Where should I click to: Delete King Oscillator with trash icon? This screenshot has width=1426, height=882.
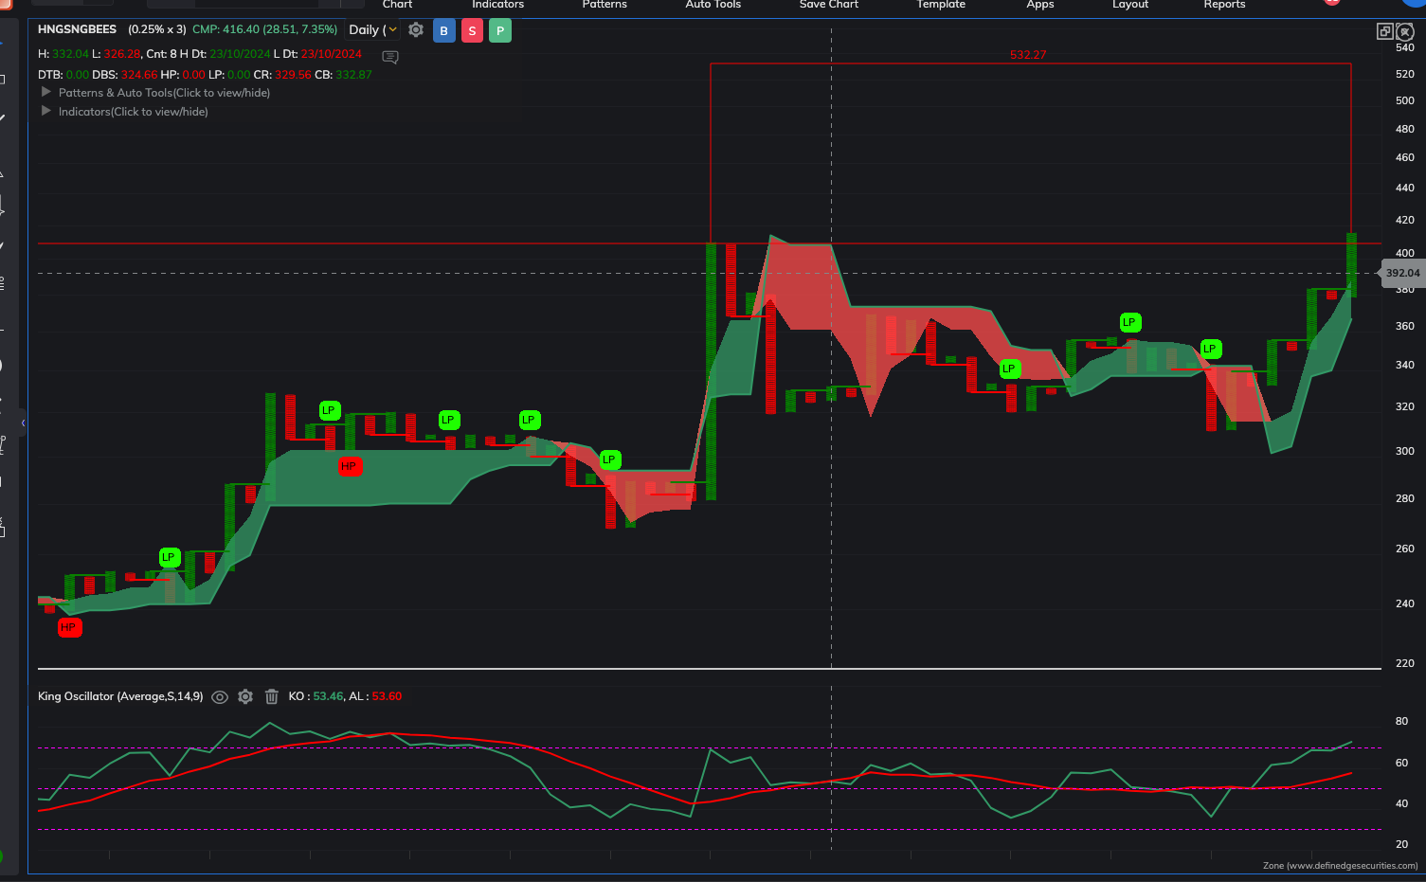tap(272, 696)
